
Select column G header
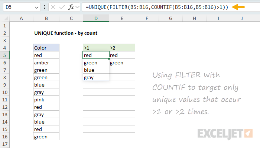pyautogui.click(x=170, y=18)
